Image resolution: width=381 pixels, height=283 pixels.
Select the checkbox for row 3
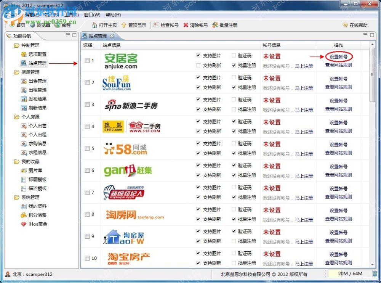87,104
